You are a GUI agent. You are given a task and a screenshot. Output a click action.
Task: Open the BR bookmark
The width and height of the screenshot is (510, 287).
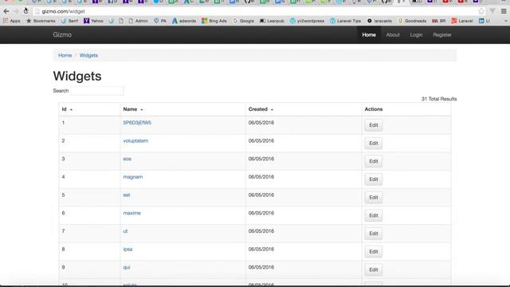pyautogui.click(x=439, y=21)
